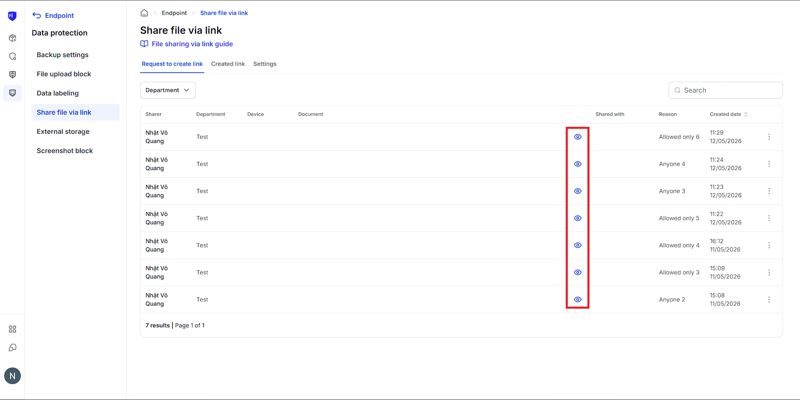Viewport: 800px width, 400px height.
Task: View document for the Allowed only 6 row
Action: 578,137
